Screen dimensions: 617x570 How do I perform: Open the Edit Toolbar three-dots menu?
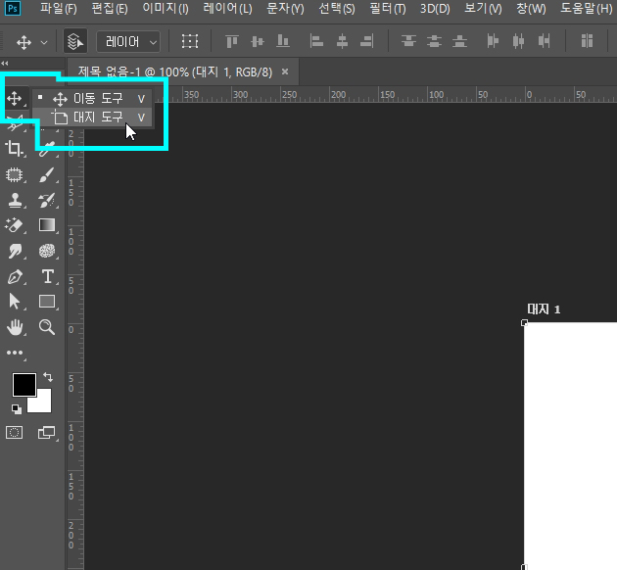click(x=15, y=353)
